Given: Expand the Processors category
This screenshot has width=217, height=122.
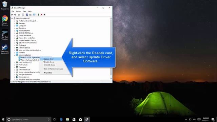Looking at the screenshot, I should click(x=15, y=67).
